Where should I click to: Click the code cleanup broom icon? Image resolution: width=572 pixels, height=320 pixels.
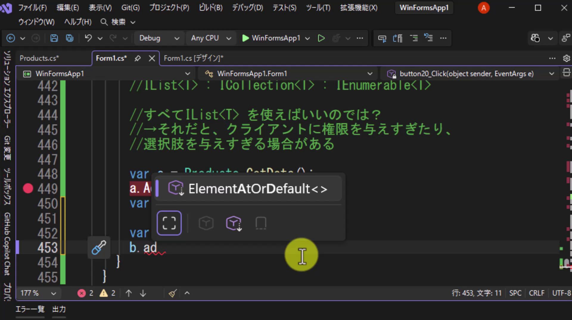[173, 293]
